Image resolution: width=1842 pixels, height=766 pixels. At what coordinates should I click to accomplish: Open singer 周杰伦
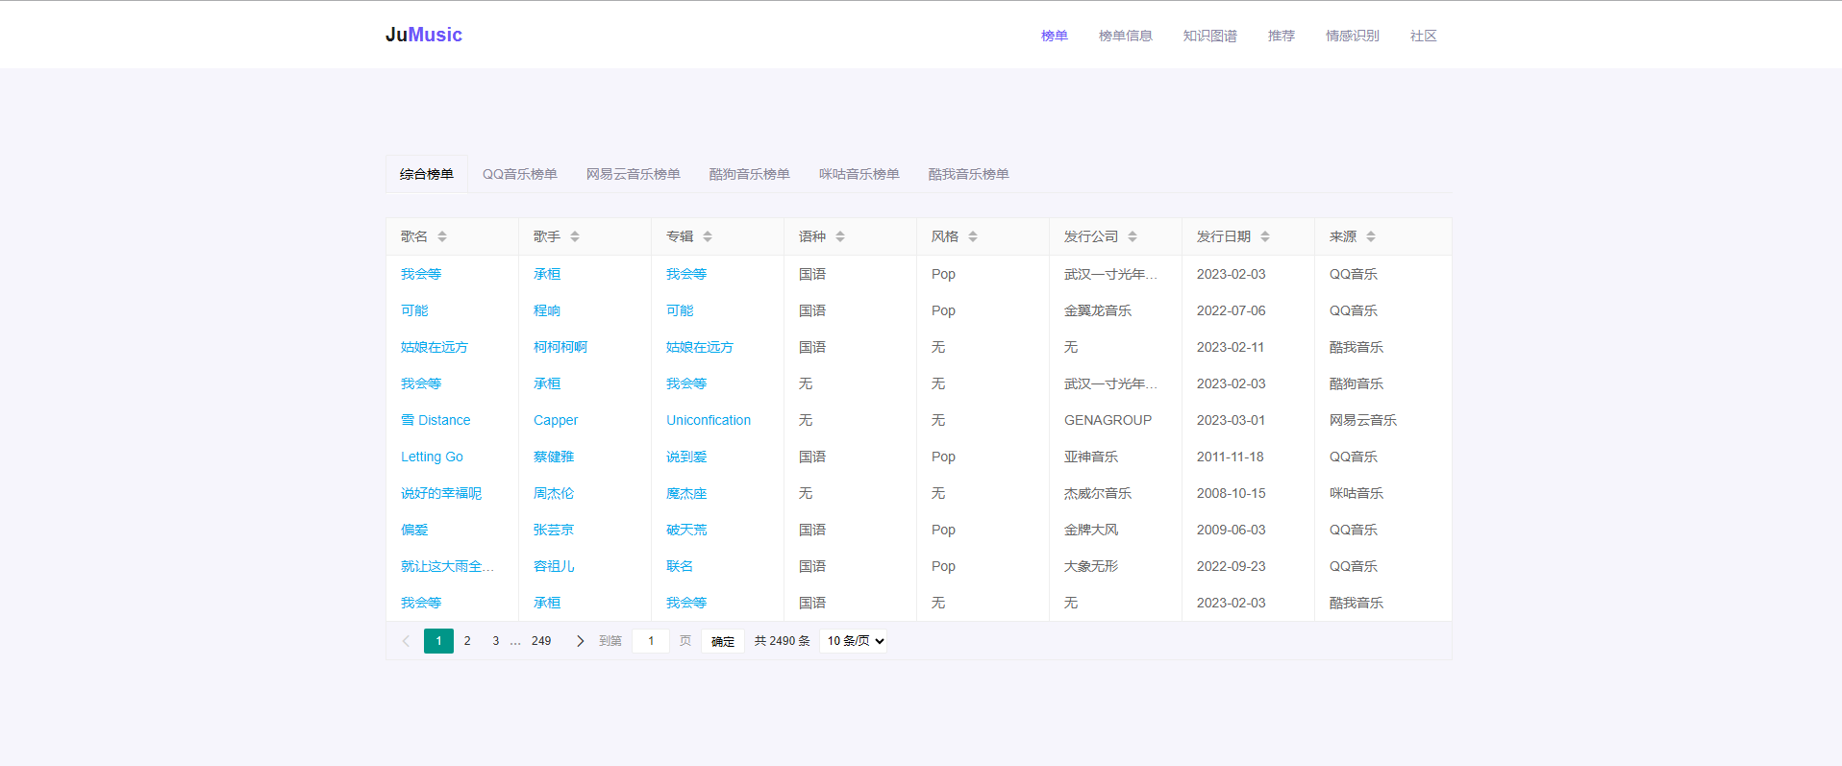554,493
